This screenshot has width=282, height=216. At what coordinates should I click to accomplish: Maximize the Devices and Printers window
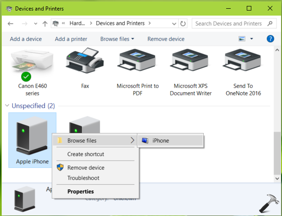coord(249,8)
